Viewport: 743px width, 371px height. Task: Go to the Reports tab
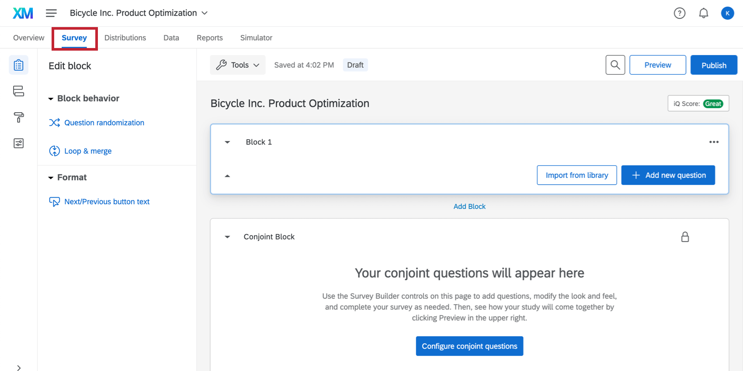[209, 38]
